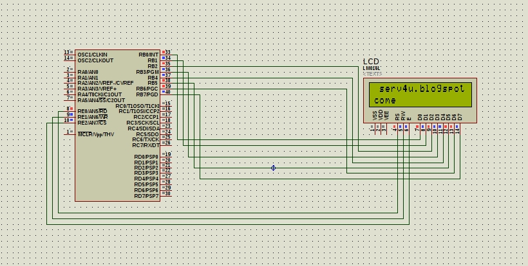Select the RA2/AN2/VREF-/CVREF pin label
Viewport: 528px width, 266px height.
click(106, 83)
